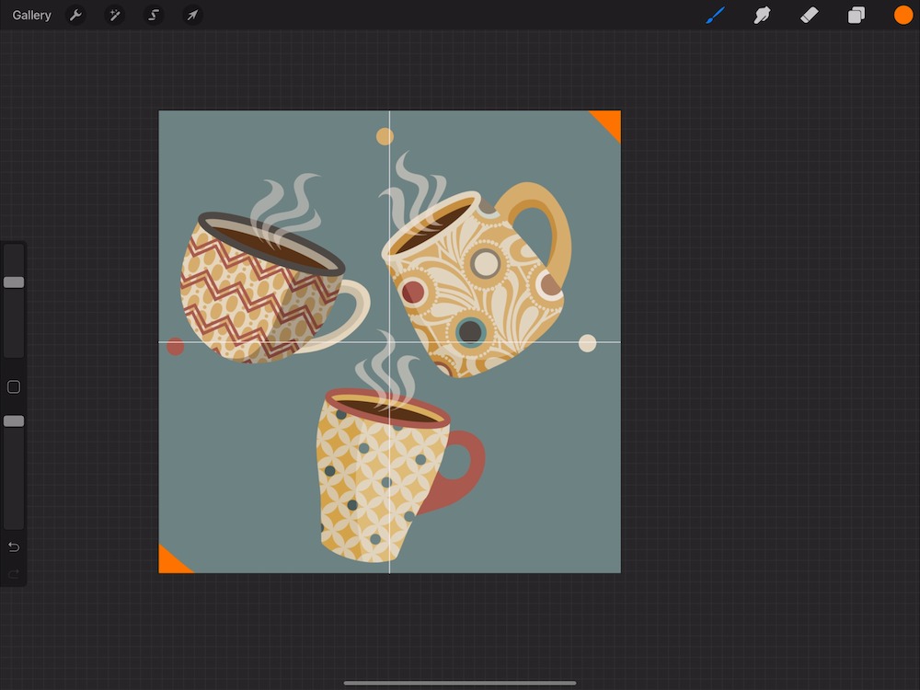Screen dimensions: 920x690
Task: Click the yellow dot on the vertical guide
Action: [x=385, y=136]
